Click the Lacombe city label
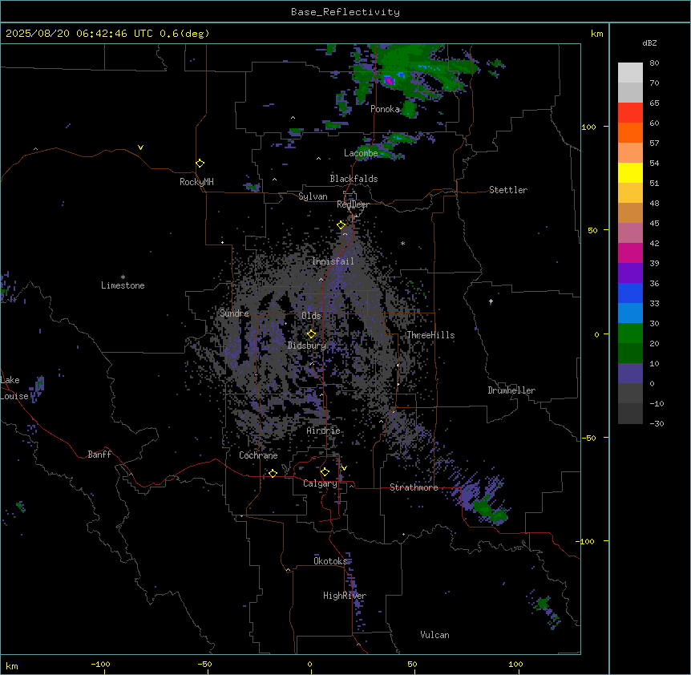The width and height of the screenshot is (691, 675). (361, 153)
